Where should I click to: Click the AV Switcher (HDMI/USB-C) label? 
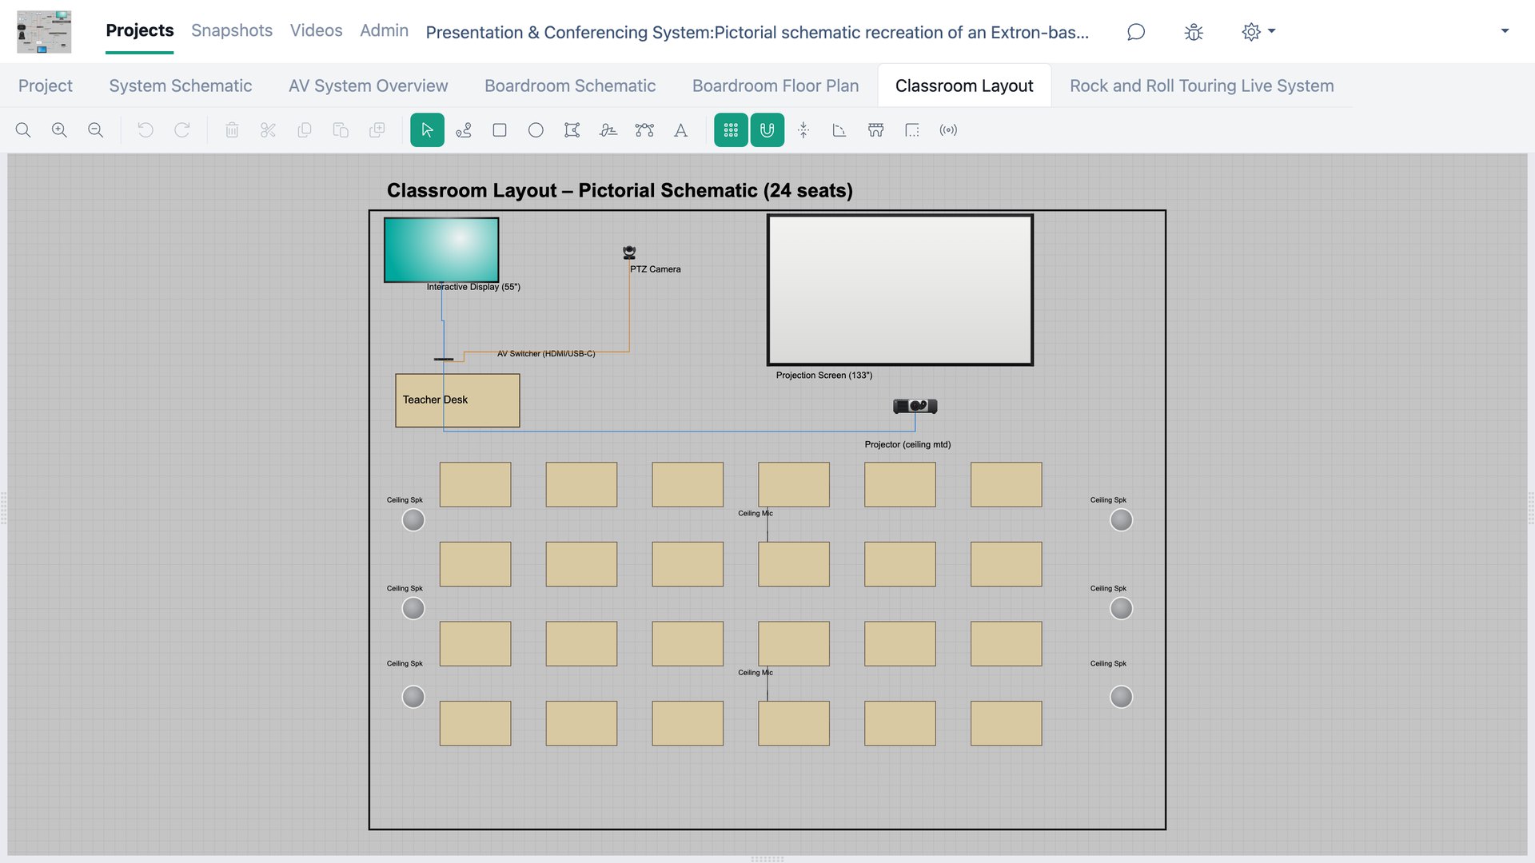point(546,353)
